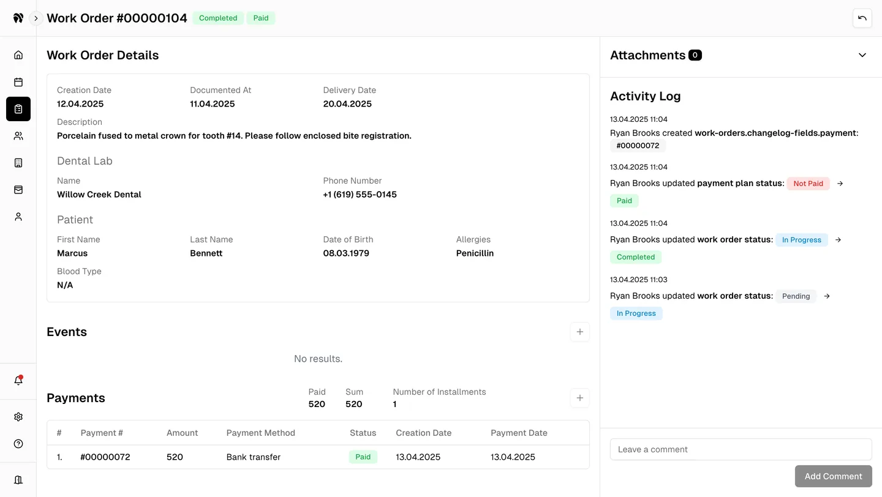Click the Paid badge in header
Screen dimensions: 882x497
261,18
